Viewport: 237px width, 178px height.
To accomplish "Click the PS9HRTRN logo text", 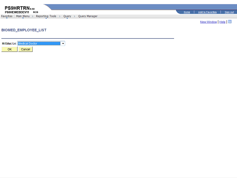I will (17, 8).
